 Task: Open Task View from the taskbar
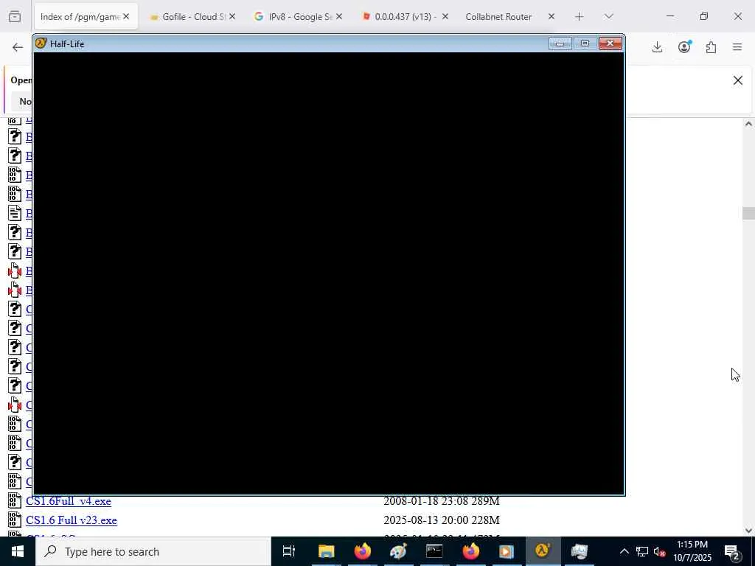289,551
